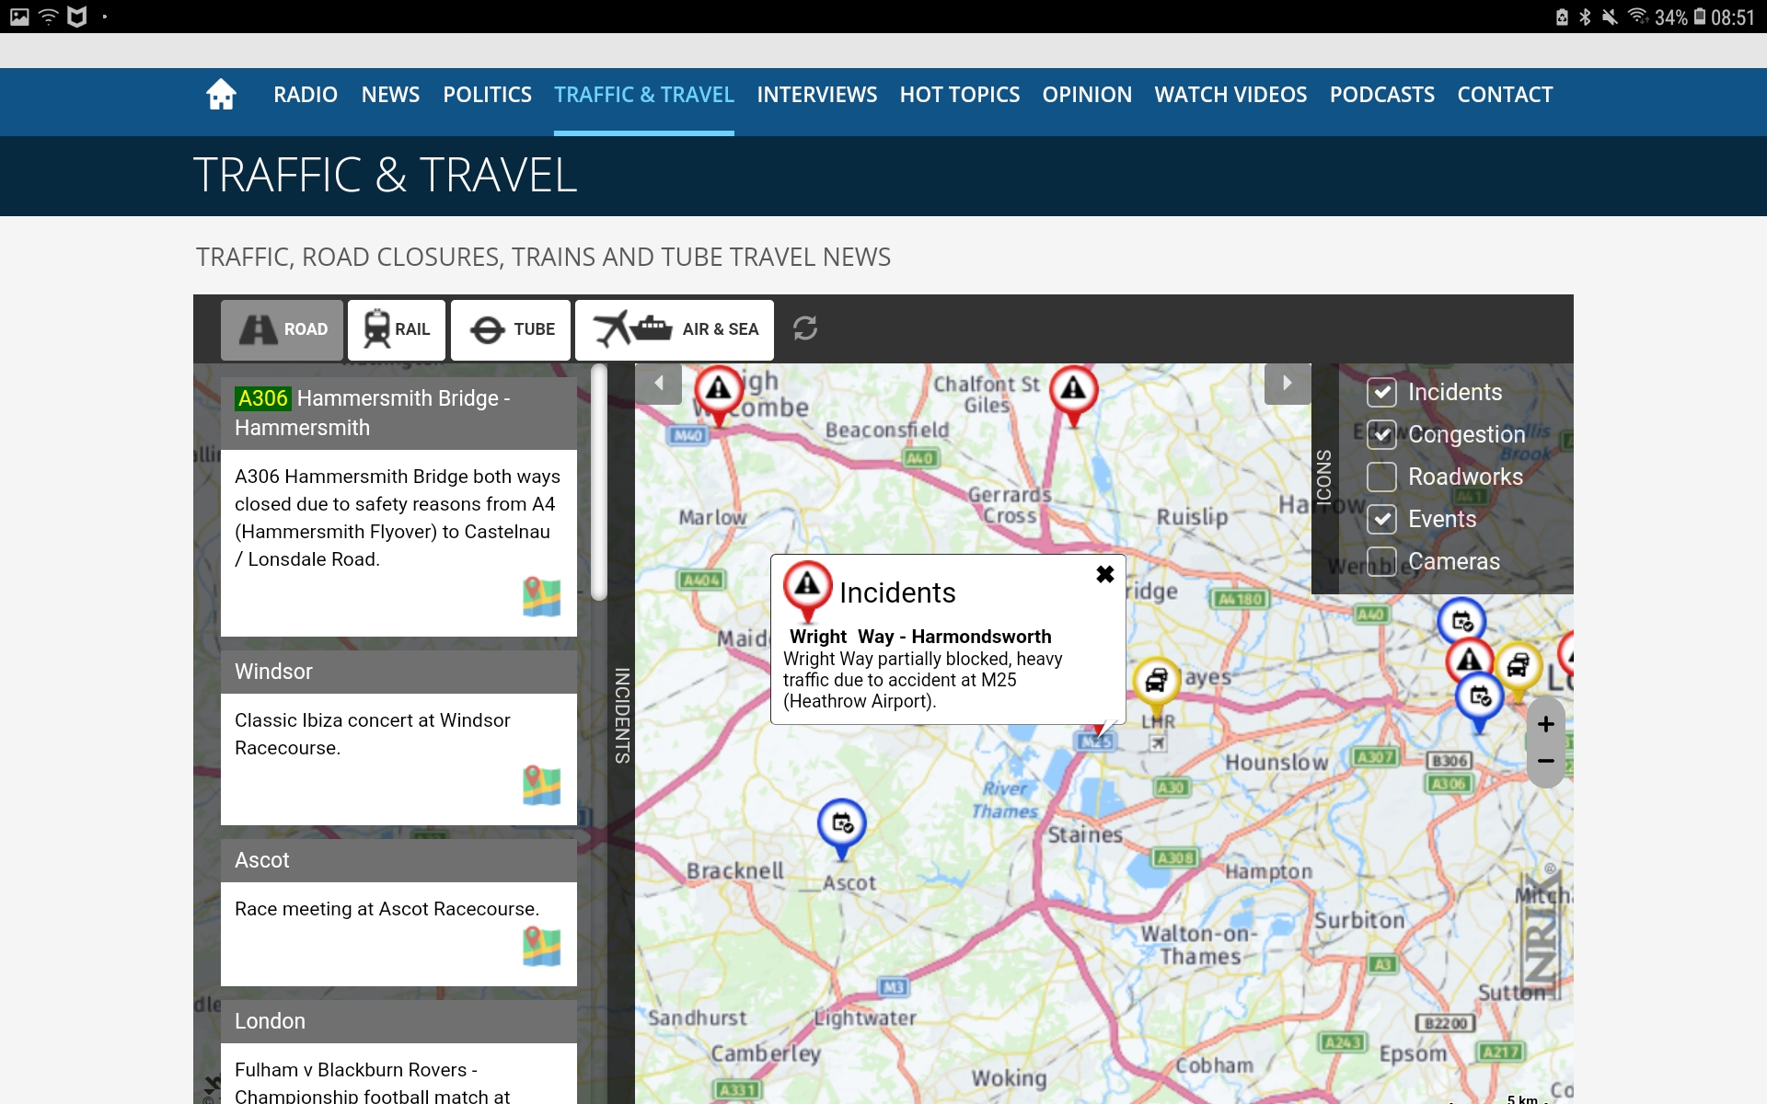
Task: Open the PODCASTS page
Action: [1382, 95]
